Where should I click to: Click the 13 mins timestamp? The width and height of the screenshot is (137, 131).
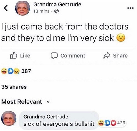41,11
